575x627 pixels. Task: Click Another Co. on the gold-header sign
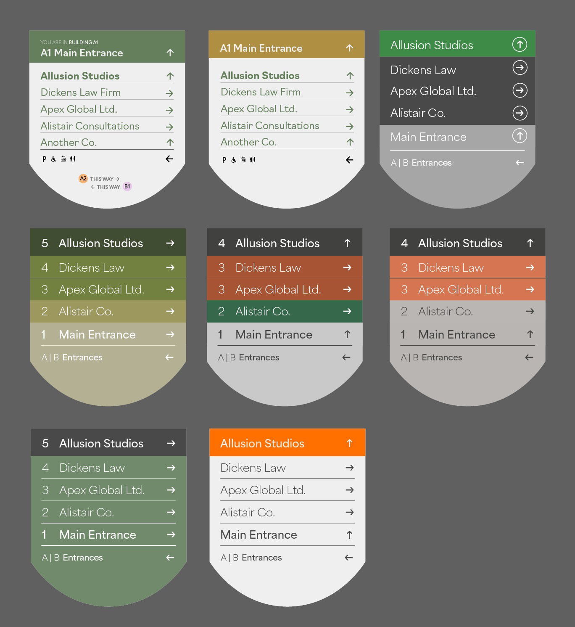tap(249, 142)
